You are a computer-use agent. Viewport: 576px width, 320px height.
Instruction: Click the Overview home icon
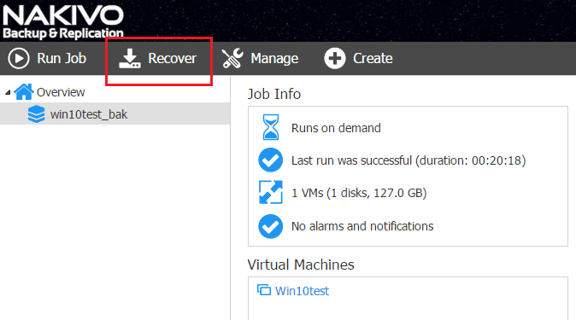pyautogui.click(x=24, y=92)
